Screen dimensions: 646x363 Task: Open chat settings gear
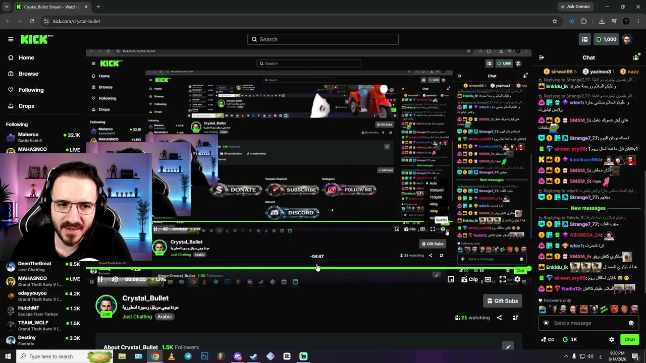pyautogui.click(x=612, y=339)
